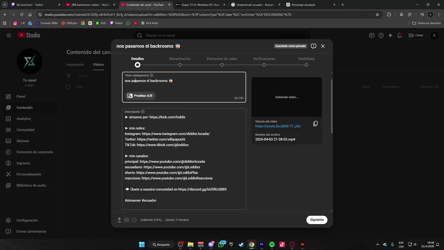444x250 pixels.
Task: Click inside the description text field
Action: pos(184,159)
